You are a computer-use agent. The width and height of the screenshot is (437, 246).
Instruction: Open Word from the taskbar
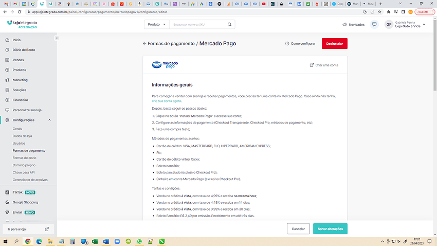[106, 241]
